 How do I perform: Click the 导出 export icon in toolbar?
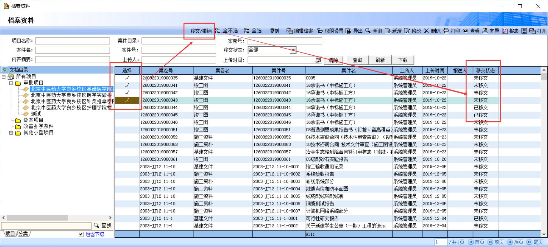click(x=348, y=31)
